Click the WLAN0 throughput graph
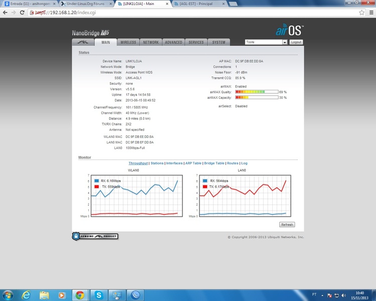Viewport: 376px width, 301px height. pos(137,196)
